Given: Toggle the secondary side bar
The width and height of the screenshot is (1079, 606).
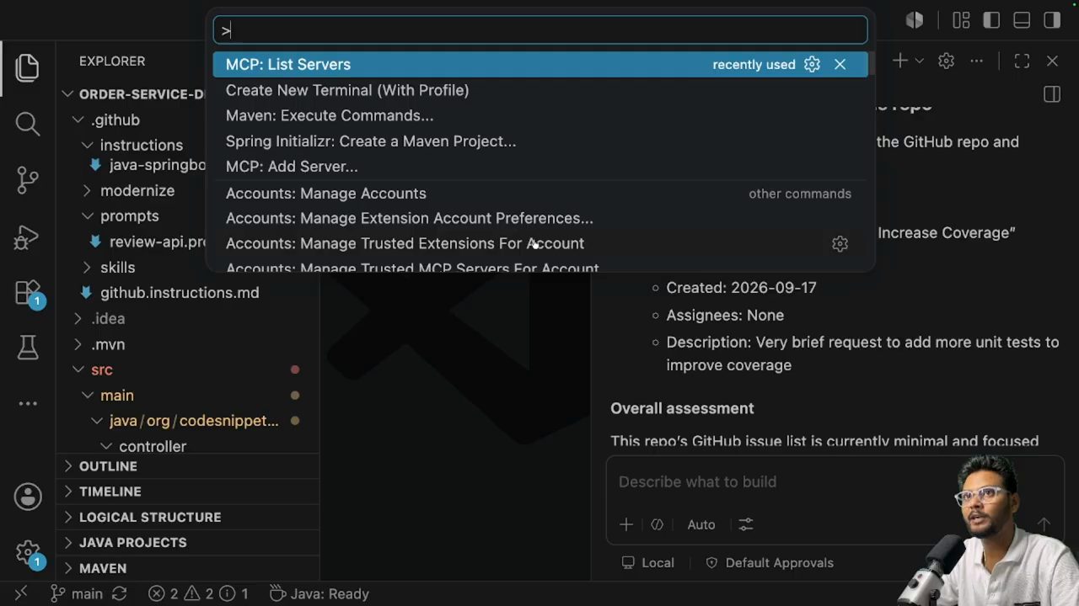Looking at the screenshot, I should tap(1052, 20).
